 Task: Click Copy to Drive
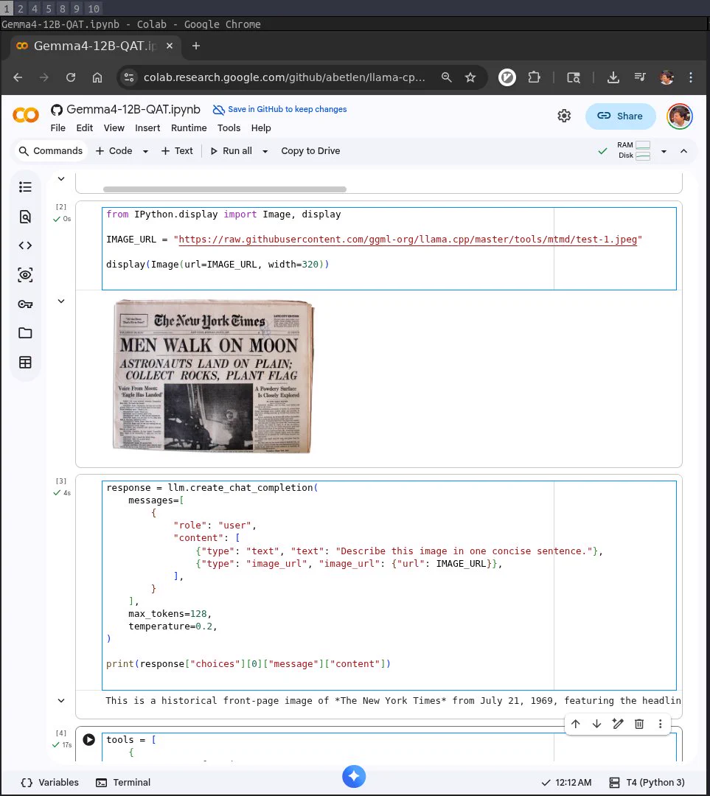tap(310, 151)
